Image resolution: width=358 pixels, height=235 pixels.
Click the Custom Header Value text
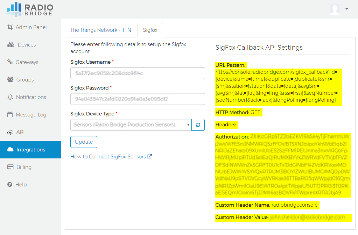coord(280,217)
